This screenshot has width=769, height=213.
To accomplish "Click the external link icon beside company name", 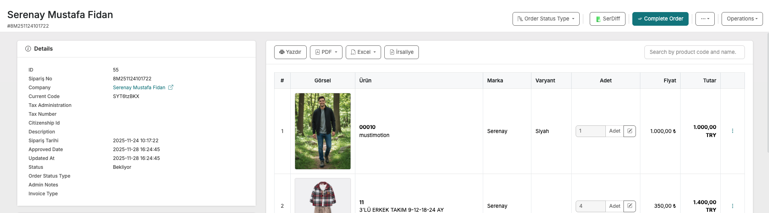I will point(170,87).
